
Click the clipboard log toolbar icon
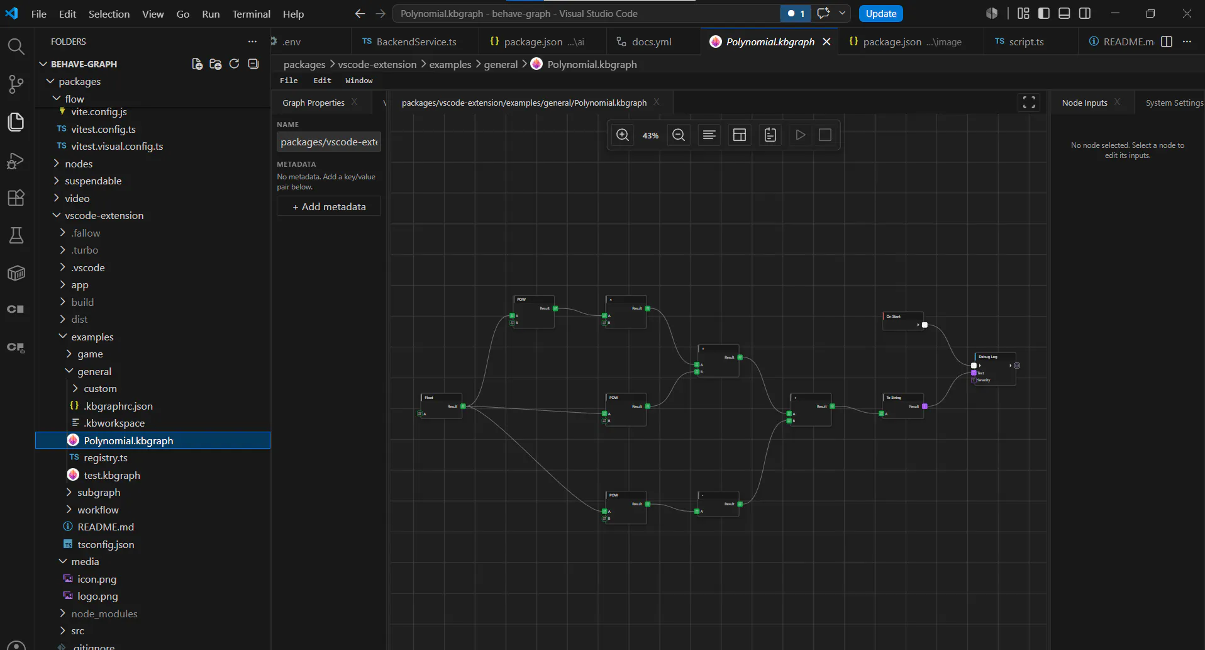pos(770,135)
